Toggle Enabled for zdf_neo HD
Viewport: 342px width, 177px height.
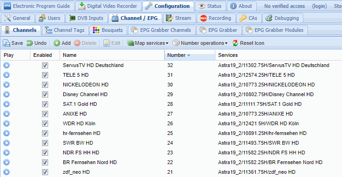point(45,172)
